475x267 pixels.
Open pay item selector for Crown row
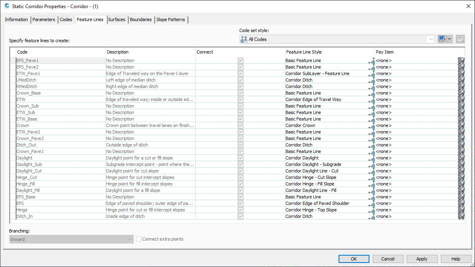click(461, 126)
